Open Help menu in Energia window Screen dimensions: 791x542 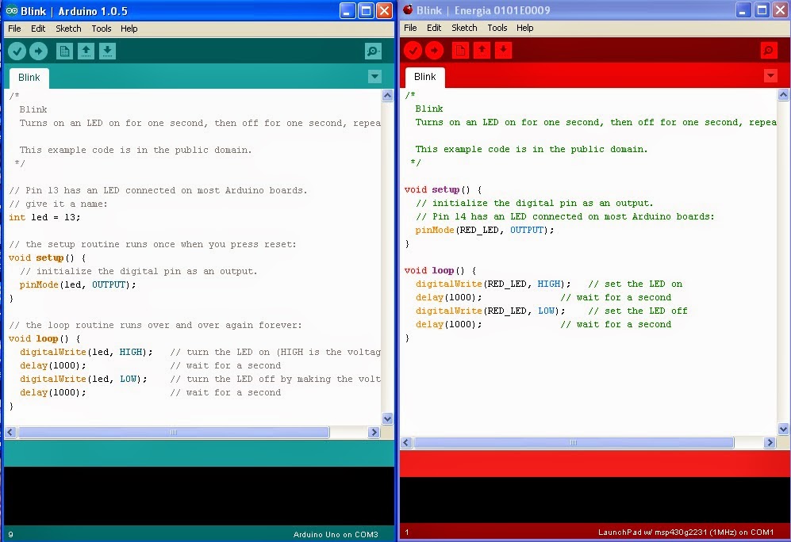[x=525, y=28]
